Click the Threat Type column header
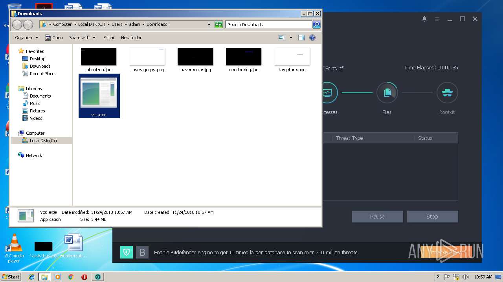503x282 pixels. point(349,138)
